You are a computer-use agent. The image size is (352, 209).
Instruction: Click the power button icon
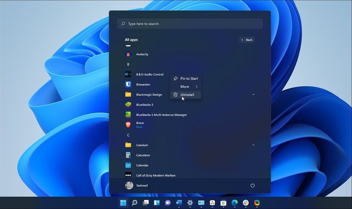[252, 186]
